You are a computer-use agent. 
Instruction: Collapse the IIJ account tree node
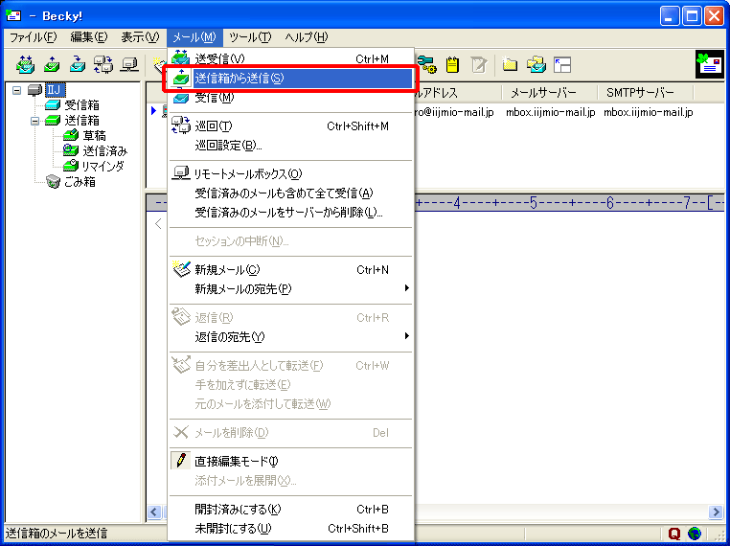click(16, 90)
